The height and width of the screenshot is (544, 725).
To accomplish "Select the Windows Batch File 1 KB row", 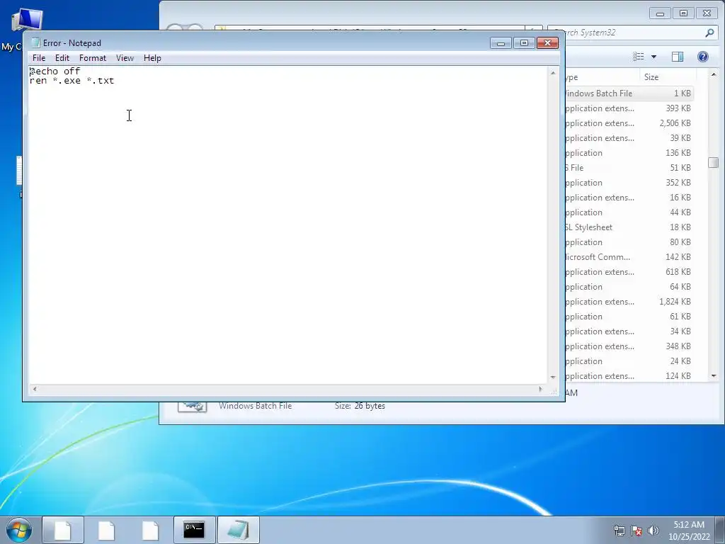I will (629, 93).
